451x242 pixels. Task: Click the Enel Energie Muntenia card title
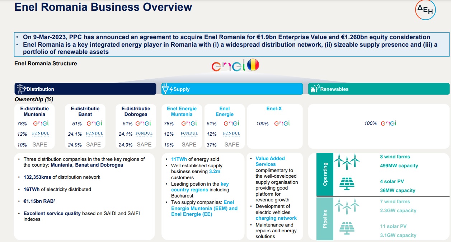[182, 111]
